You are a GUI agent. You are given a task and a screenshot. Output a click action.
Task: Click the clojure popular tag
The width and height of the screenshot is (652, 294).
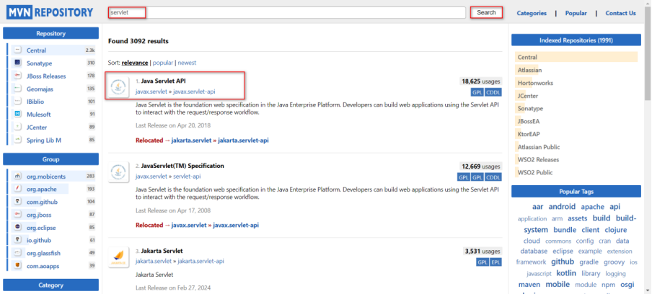pyautogui.click(x=615, y=230)
